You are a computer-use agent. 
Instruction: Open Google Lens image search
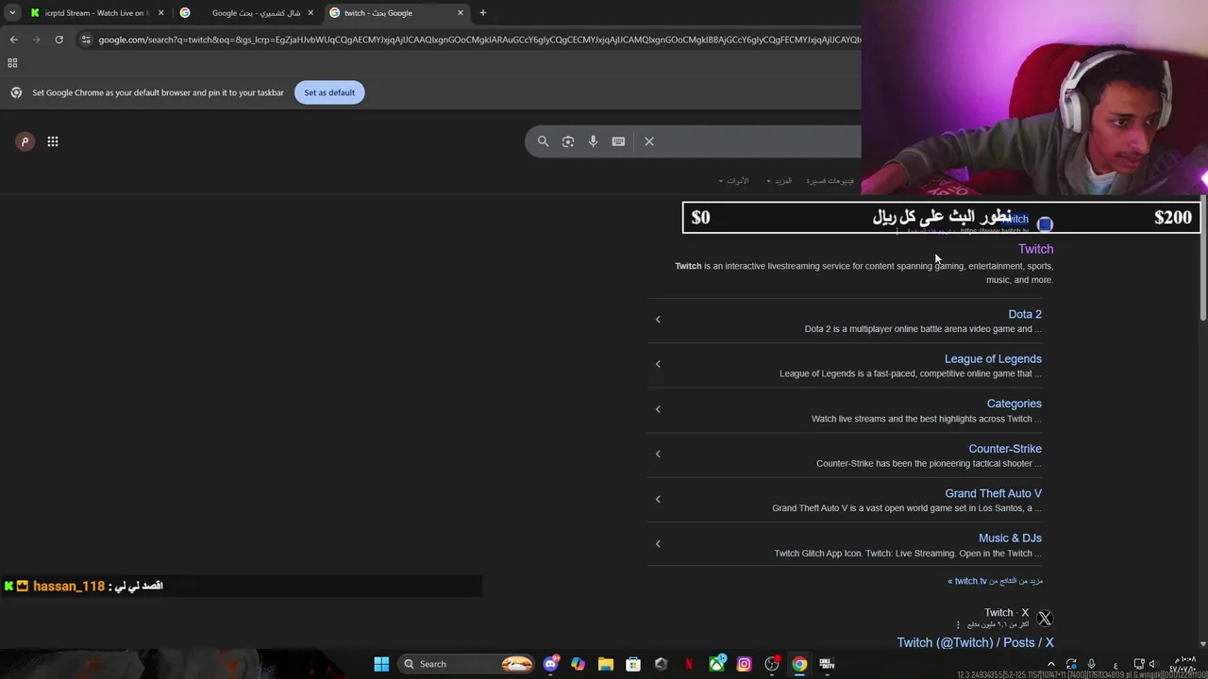568,141
